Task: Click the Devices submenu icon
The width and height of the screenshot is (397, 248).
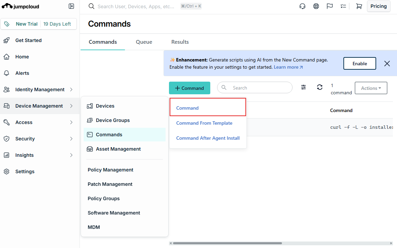Action: 90,106
